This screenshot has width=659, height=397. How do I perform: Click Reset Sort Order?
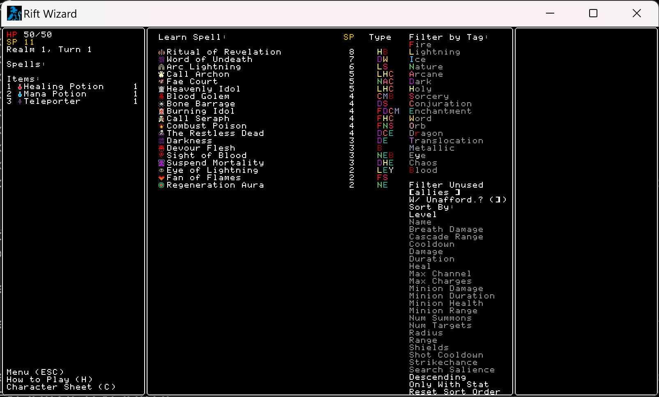[454, 392]
